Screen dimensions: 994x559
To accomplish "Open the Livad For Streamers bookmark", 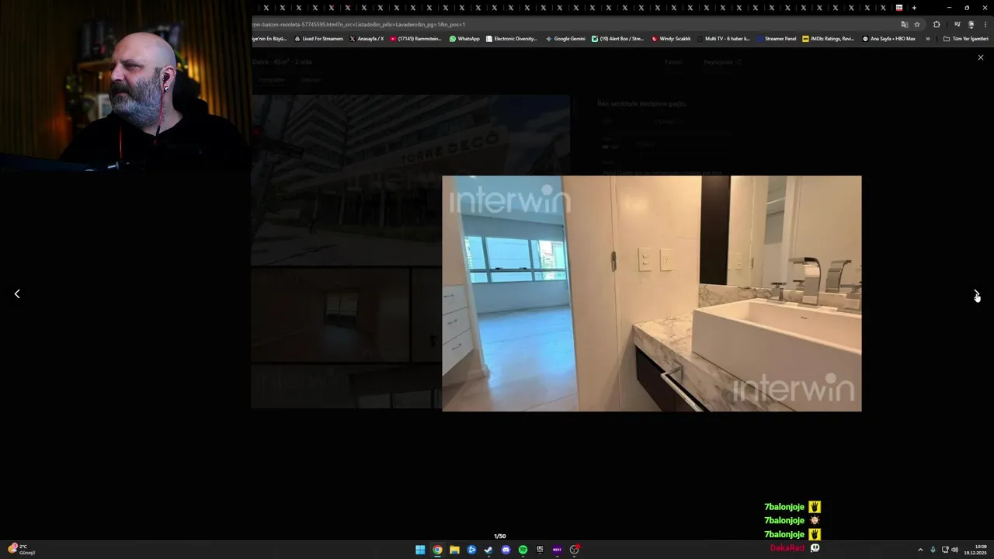I will pos(319,39).
